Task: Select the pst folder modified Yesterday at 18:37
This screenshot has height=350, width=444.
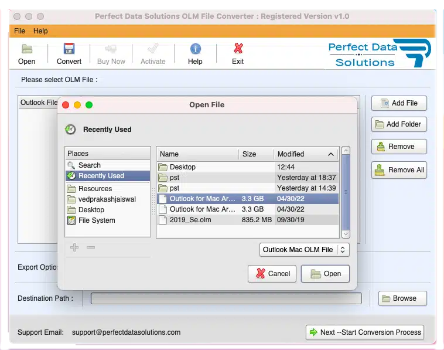Action: [248, 178]
